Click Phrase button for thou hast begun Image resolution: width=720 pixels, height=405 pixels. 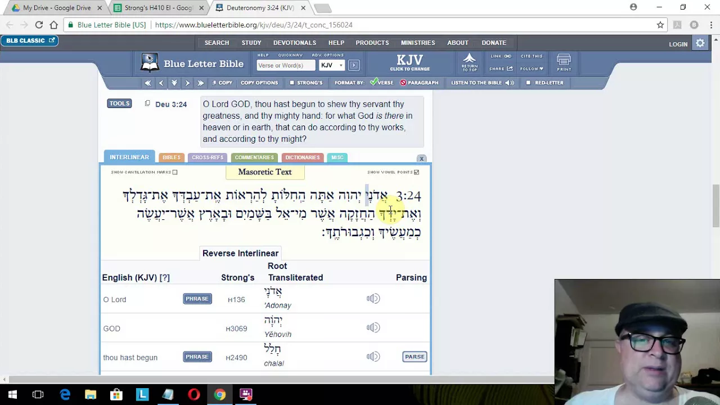pyautogui.click(x=197, y=357)
